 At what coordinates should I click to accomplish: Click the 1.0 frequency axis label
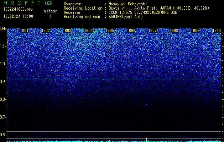3,64
